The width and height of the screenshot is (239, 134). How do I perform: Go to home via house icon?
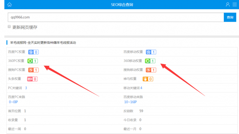(10, 5)
